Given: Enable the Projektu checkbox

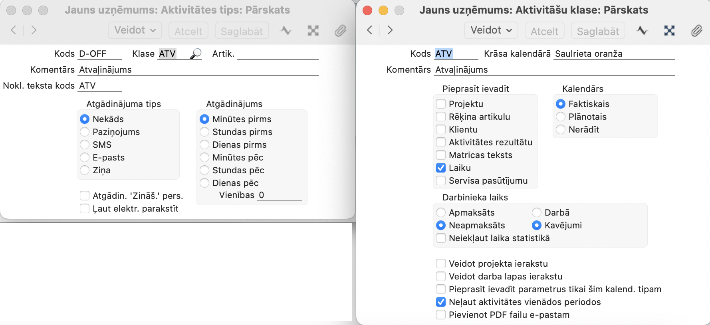Looking at the screenshot, I should (441, 104).
